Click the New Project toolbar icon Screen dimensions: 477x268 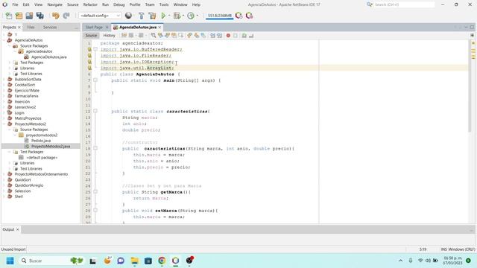(x=19, y=16)
